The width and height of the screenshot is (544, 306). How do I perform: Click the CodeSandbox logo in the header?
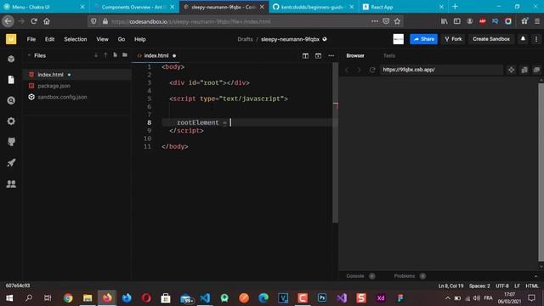(11, 39)
